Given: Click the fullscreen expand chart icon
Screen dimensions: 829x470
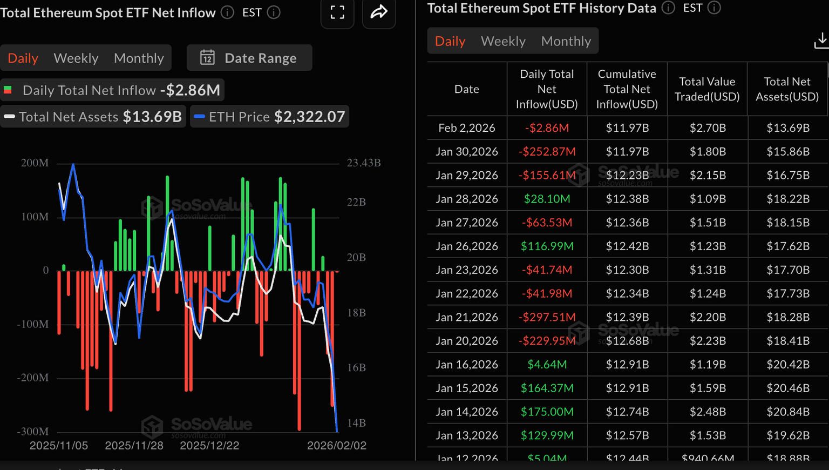Looking at the screenshot, I should click(337, 12).
